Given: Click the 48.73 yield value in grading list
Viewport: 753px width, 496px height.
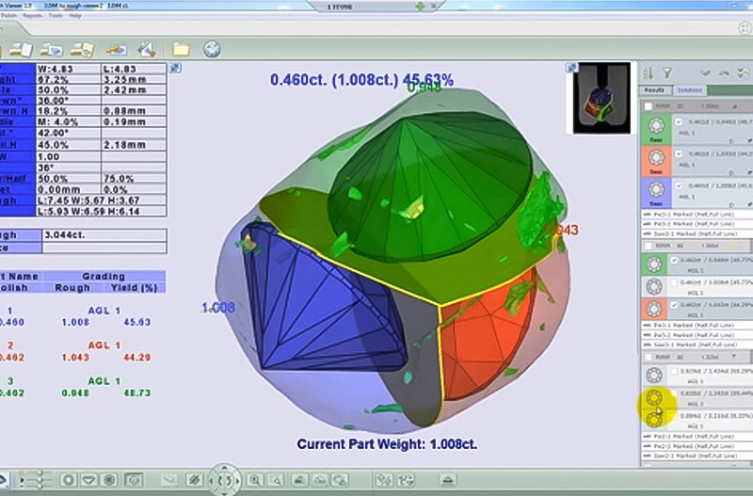Looking at the screenshot, I should (136, 392).
